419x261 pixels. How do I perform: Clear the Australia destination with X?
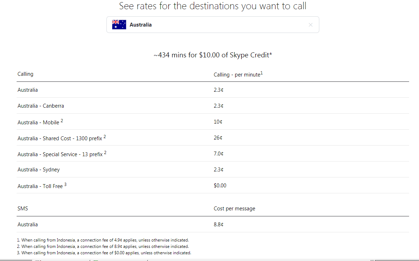(x=310, y=25)
